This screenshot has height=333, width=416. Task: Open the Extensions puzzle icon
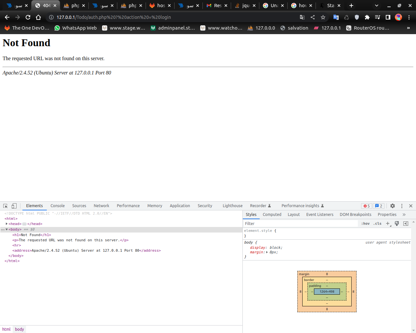367,17
